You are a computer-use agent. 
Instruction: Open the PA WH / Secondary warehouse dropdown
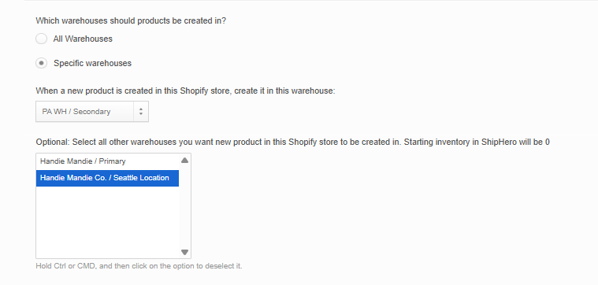coord(92,112)
